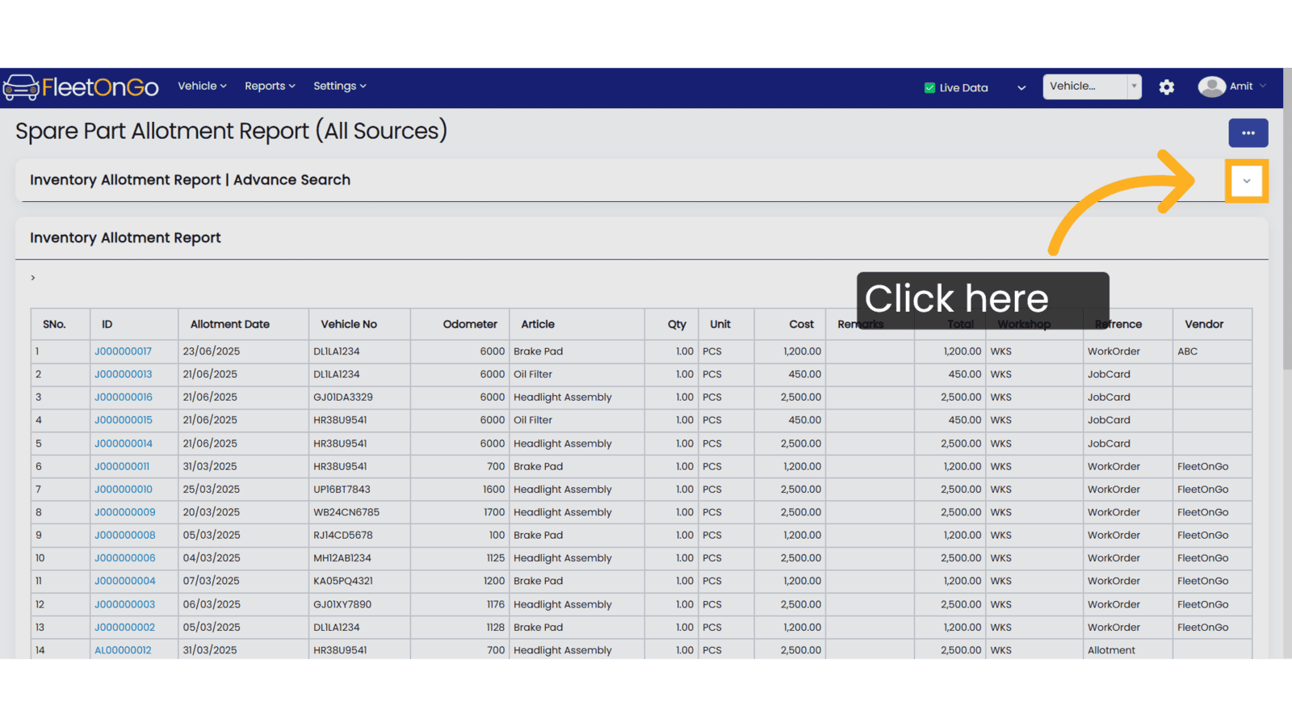Open job J000000008 link
The image size is (1292, 727).
click(124, 536)
